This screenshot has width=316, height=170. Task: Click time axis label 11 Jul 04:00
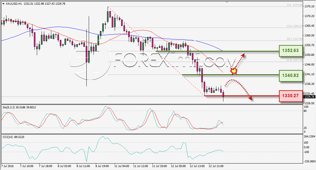[x=122, y=166]
